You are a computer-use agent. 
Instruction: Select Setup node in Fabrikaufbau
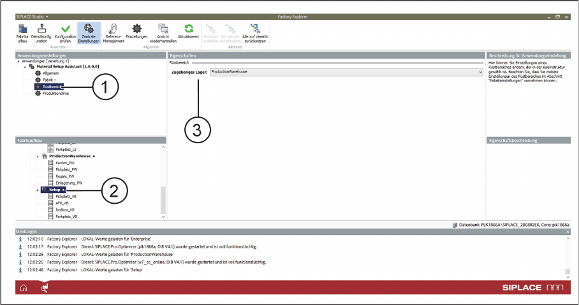54,190
